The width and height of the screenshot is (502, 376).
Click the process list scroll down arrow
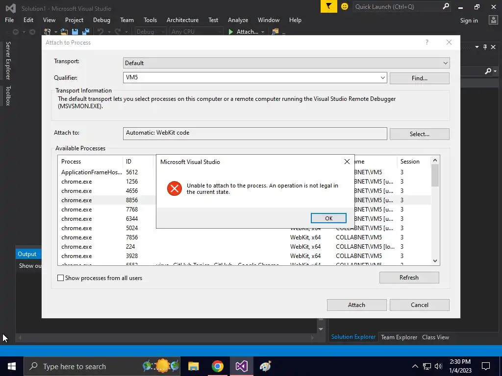435,261
